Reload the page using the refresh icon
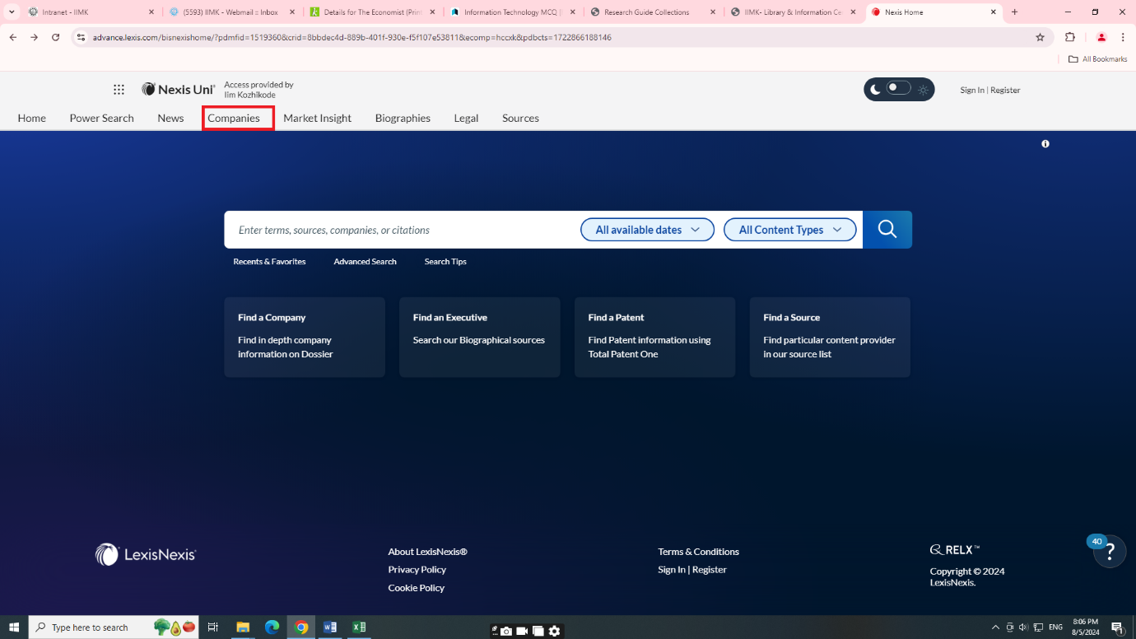This screenshot has width=1136, height=639. click(56, 37)
